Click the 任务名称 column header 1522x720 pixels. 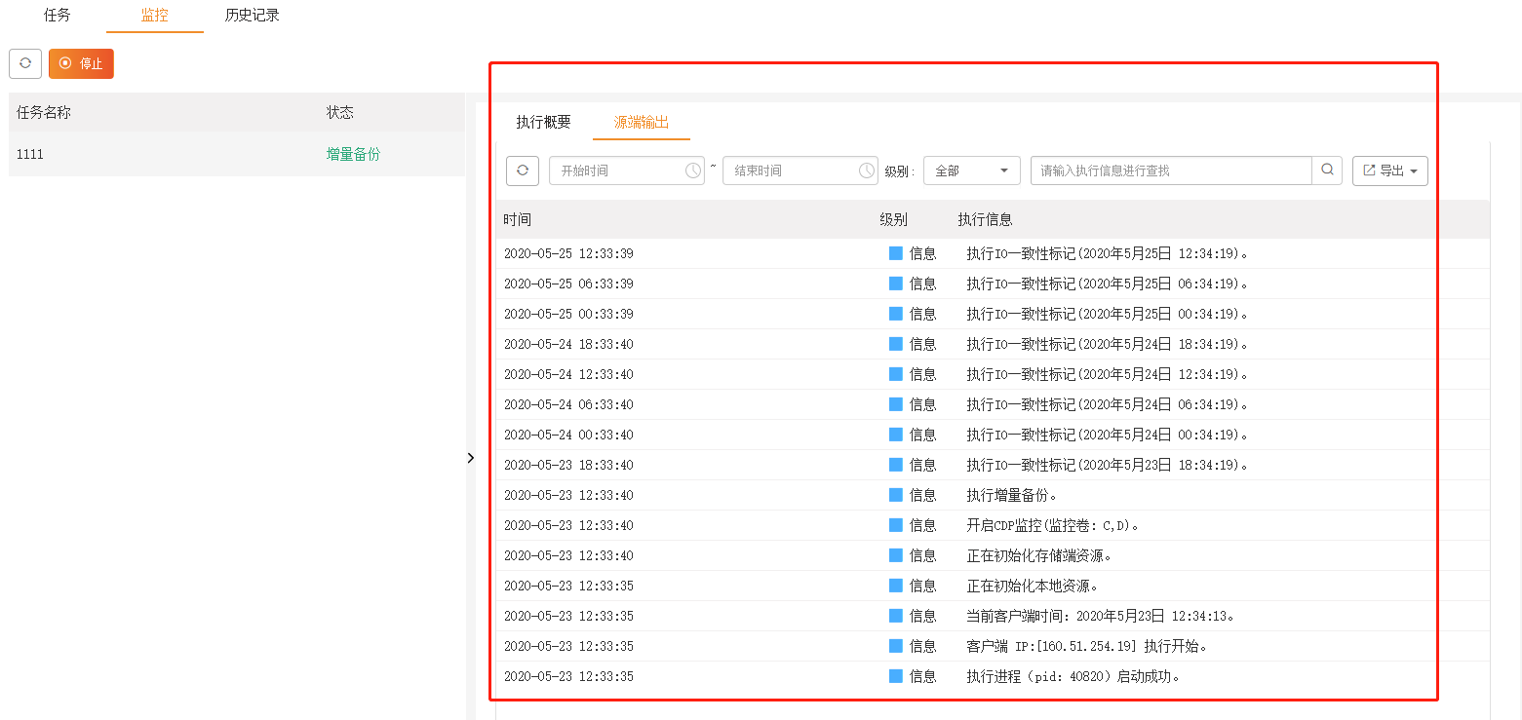[x=44, y=112]
